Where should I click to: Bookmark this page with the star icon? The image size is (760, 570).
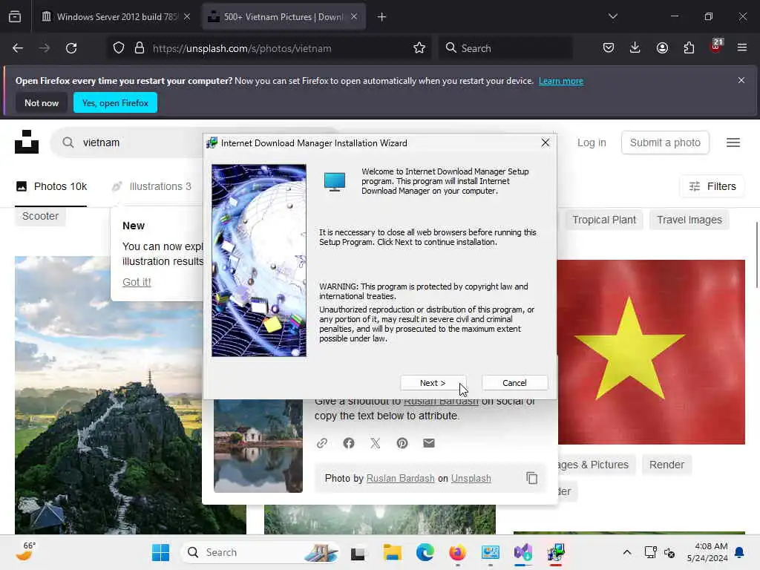point(419,48)
